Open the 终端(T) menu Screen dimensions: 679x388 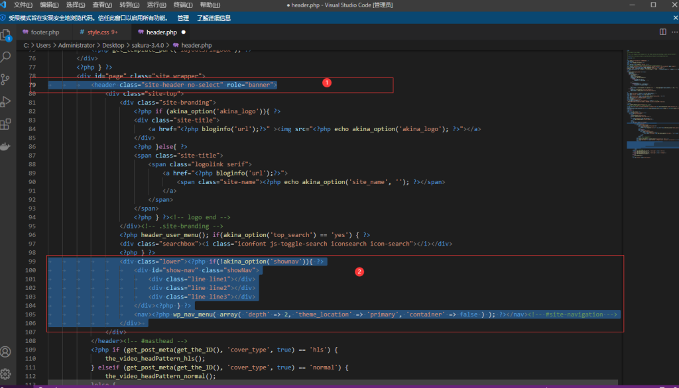point(184,5)
